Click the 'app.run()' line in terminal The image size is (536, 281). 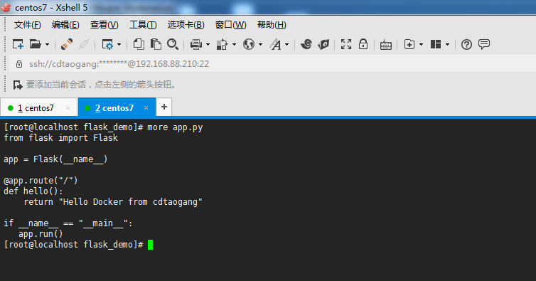(41, 234)
